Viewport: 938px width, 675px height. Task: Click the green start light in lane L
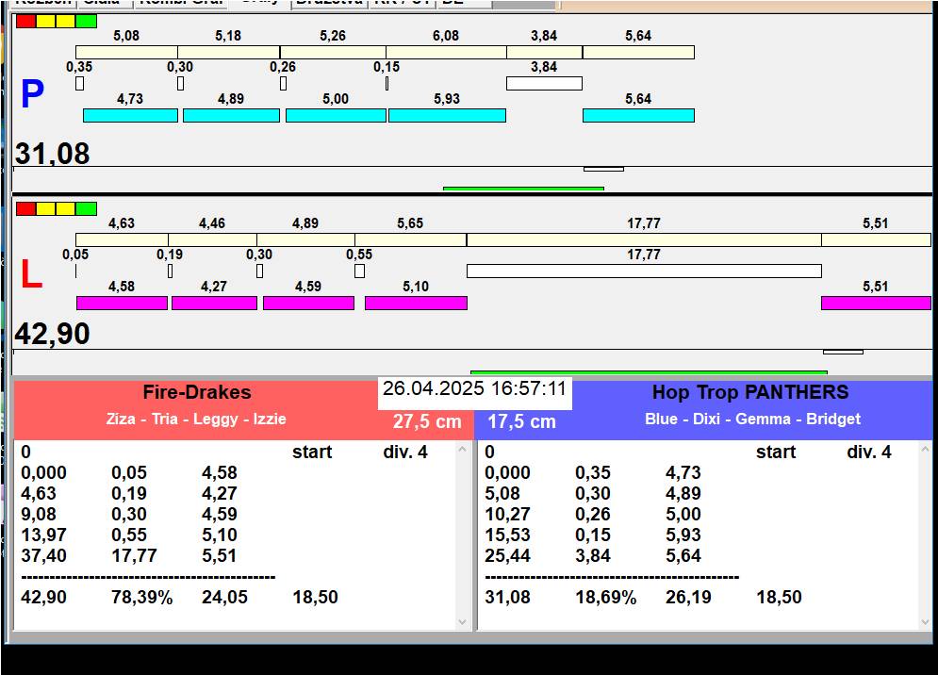point(86,208)
